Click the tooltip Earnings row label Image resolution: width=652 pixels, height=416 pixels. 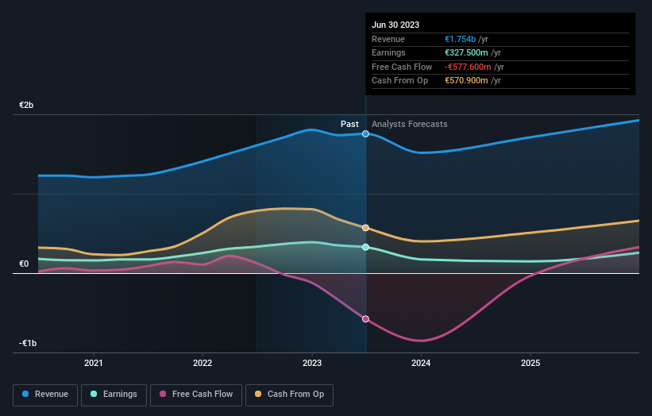(388, 52)
